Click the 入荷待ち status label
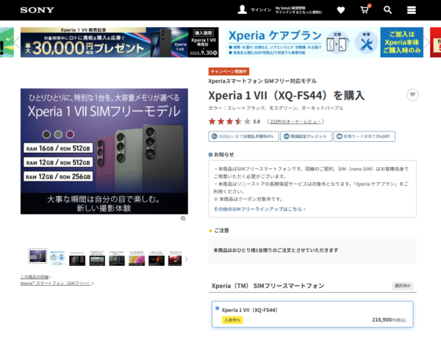The height and width of the screenshot is (340, 441). (232, 319)
